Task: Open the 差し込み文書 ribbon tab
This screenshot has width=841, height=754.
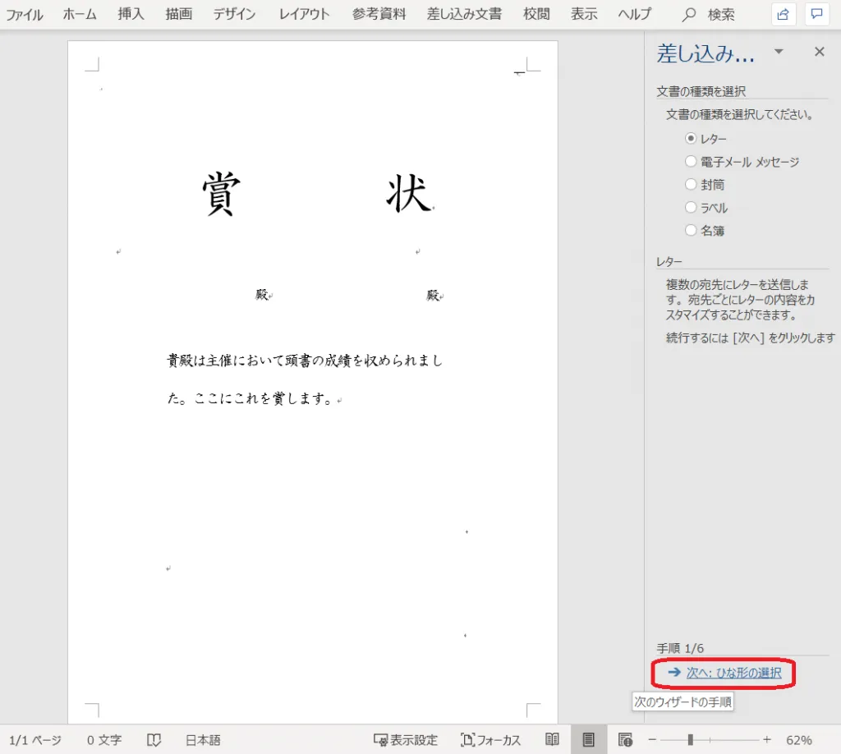Action: coord(464,14)
